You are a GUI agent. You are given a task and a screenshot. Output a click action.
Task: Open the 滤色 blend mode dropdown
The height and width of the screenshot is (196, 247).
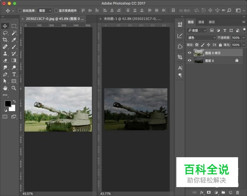click(202, 38)
